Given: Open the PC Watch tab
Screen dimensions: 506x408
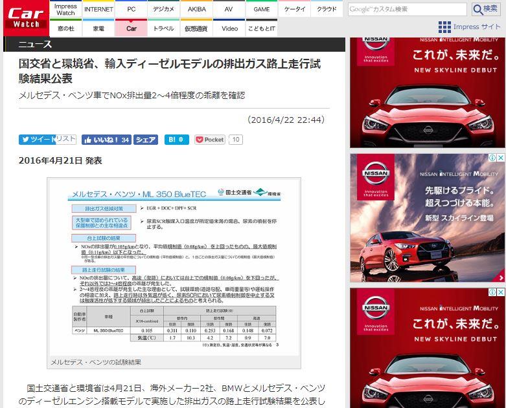Looking at the screenshot, I should coord(132,9).
